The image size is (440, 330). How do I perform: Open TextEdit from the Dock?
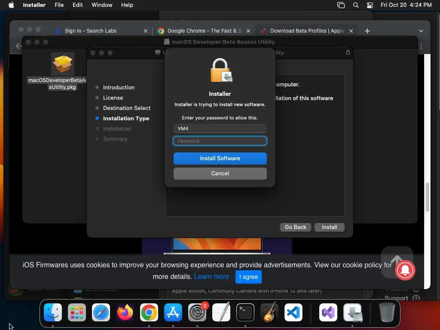point(221,312)
